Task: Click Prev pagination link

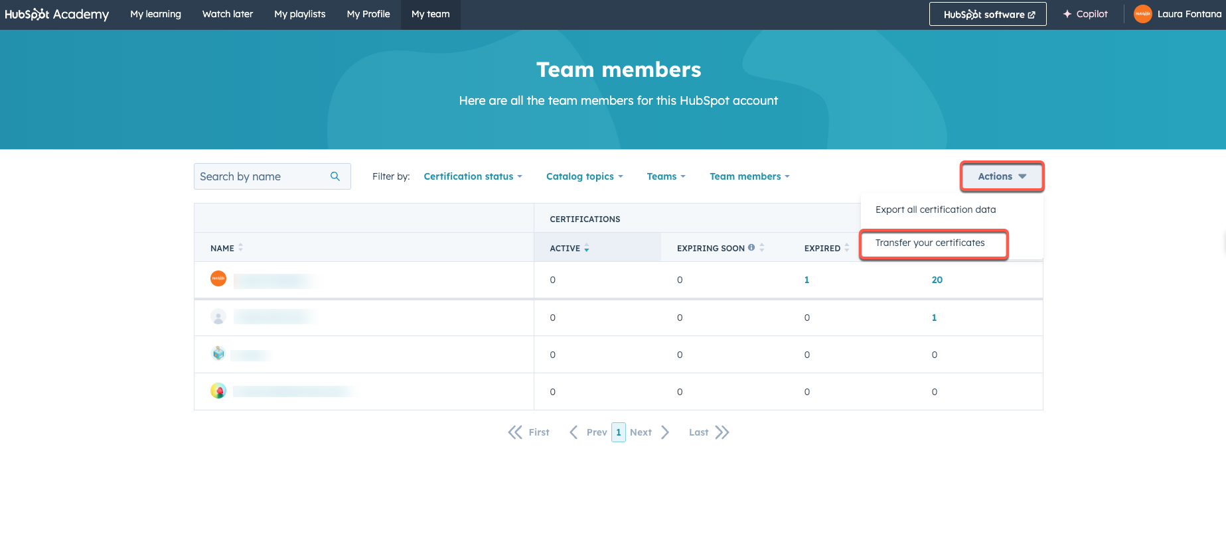Action: click(x=597, y=432)
